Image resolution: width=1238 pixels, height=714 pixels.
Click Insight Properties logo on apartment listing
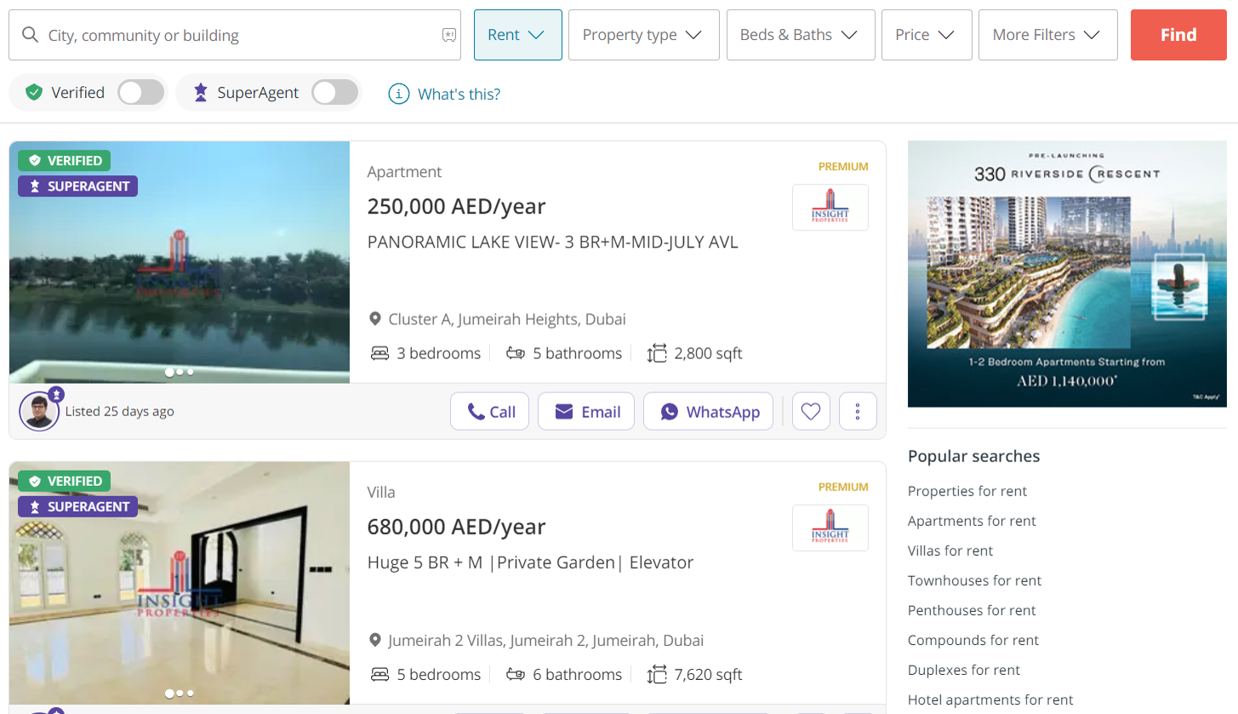tap(830, 208)
